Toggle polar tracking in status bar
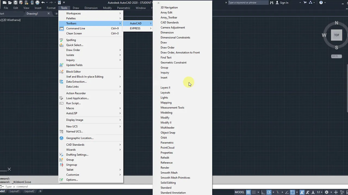This screenshot has width=348, height=195. (269, 192)
